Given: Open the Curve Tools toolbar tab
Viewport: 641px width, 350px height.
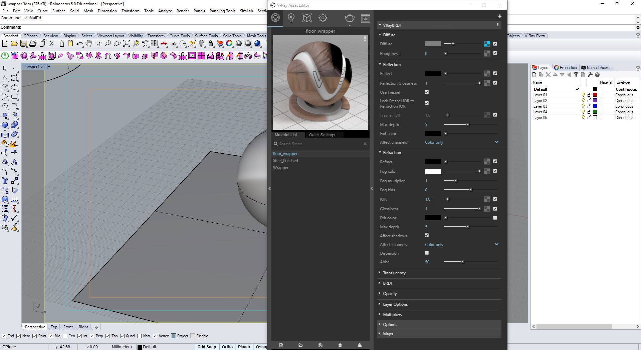Looking at the screenshot, I should (179, 36).
